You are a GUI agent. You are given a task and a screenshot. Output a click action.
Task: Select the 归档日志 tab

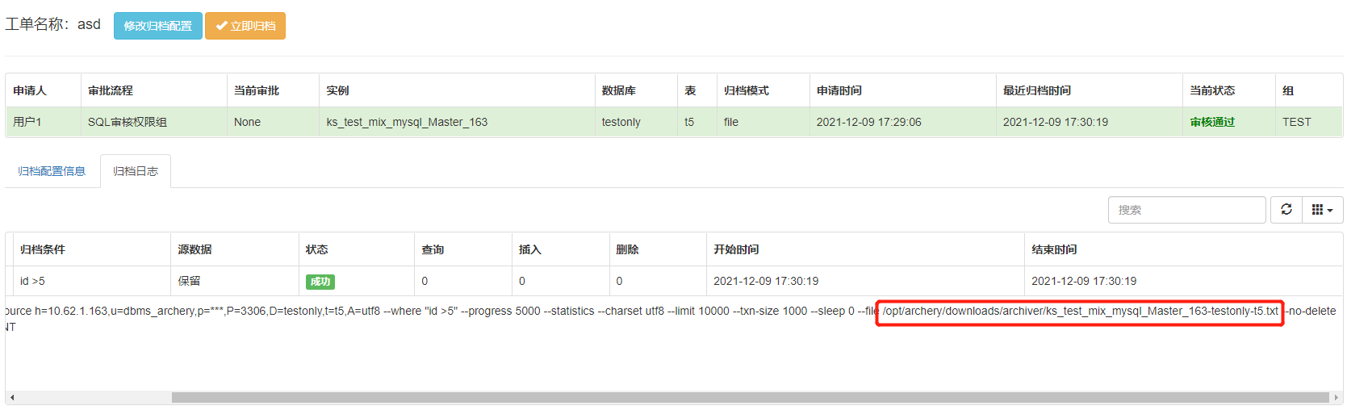coord(136,171)
